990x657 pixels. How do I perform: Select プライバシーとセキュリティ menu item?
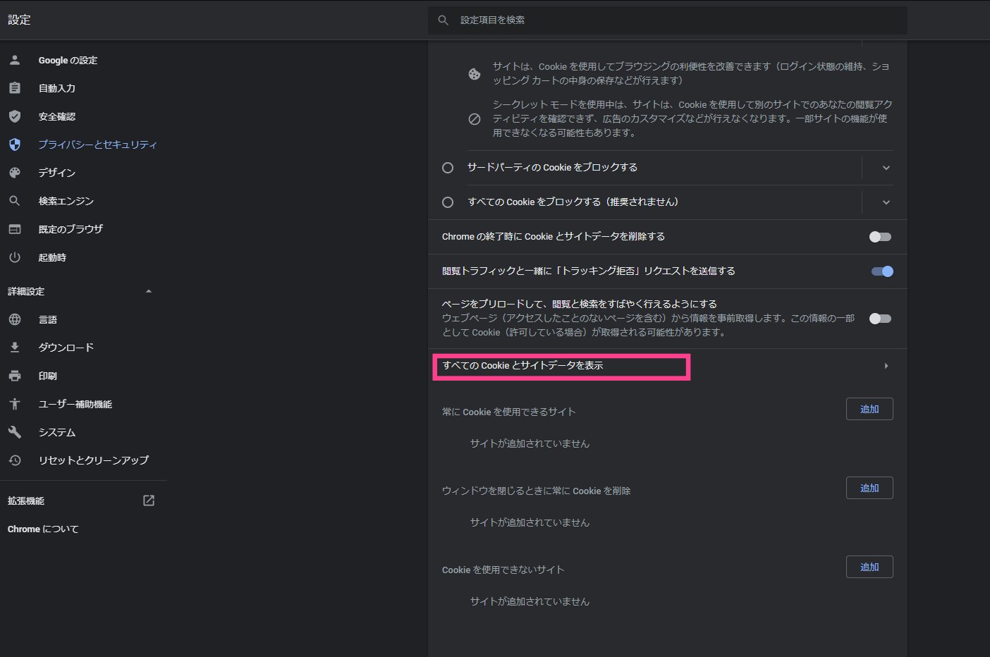click(x=97, y=145)
